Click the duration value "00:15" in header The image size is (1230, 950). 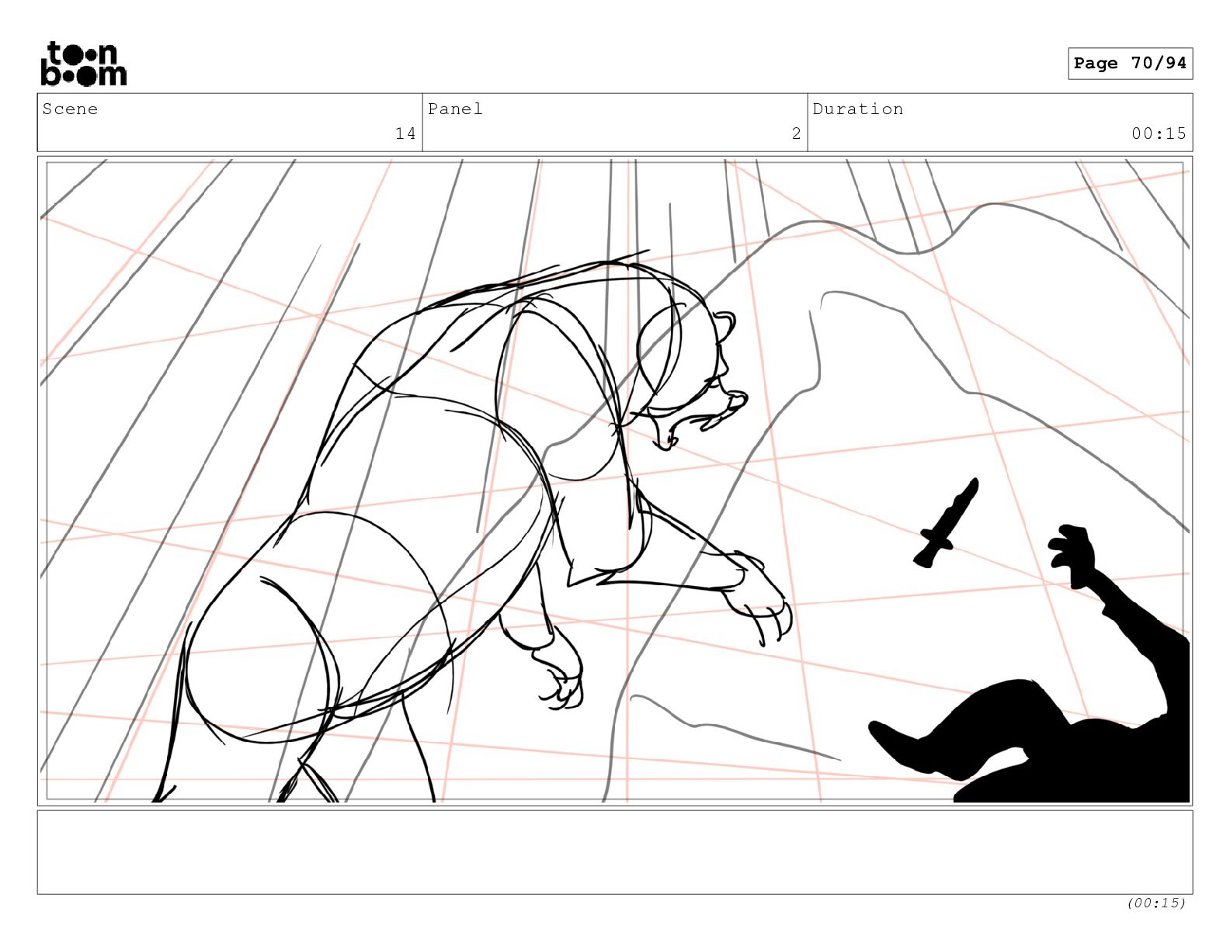point(1159,133)
